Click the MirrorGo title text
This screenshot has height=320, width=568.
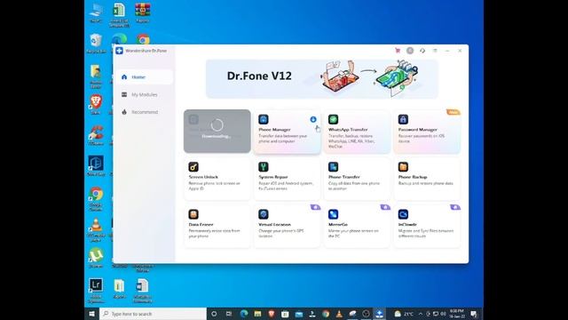click(x=338, y=225)
